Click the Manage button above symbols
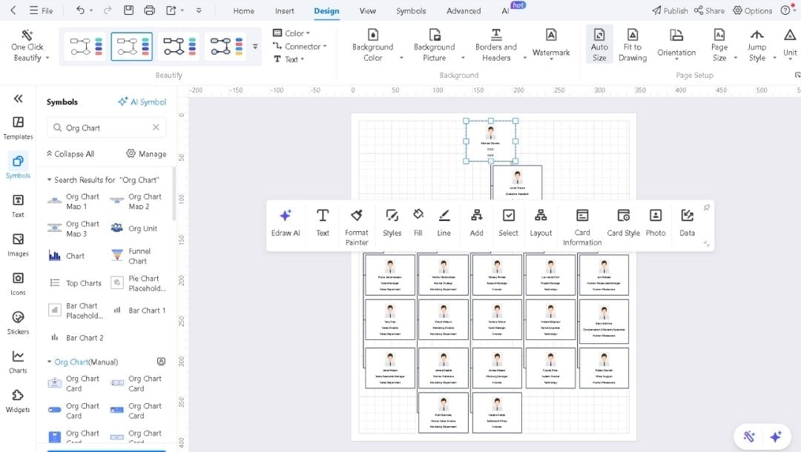 (x=146, y=153)
